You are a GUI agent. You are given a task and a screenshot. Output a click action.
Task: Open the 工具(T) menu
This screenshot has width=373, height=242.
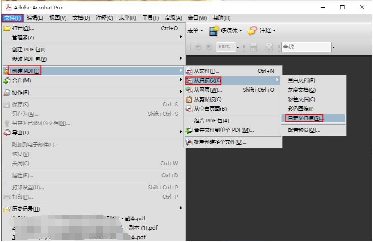coord(151,18)
